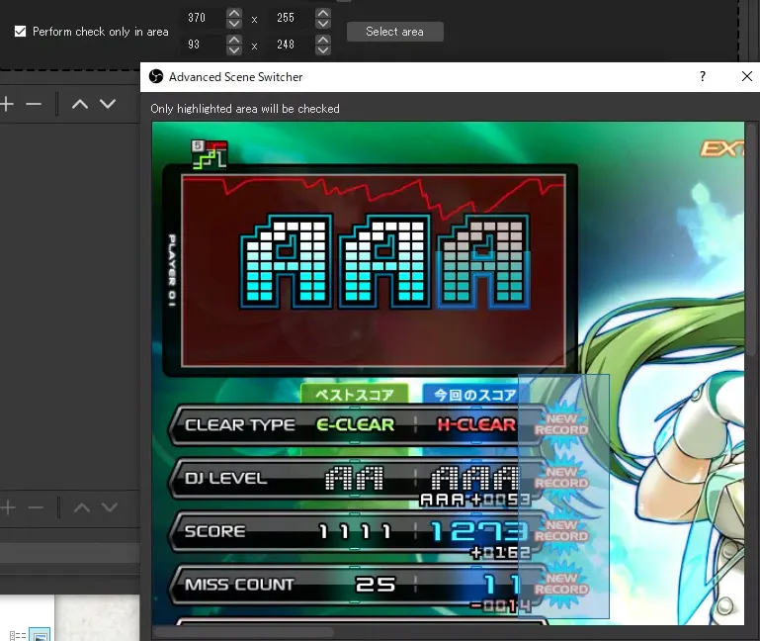The width and height of the screenshot is (760, 641).
Task: Click the lower greyed move up arrow
Action: click(81, 507)
